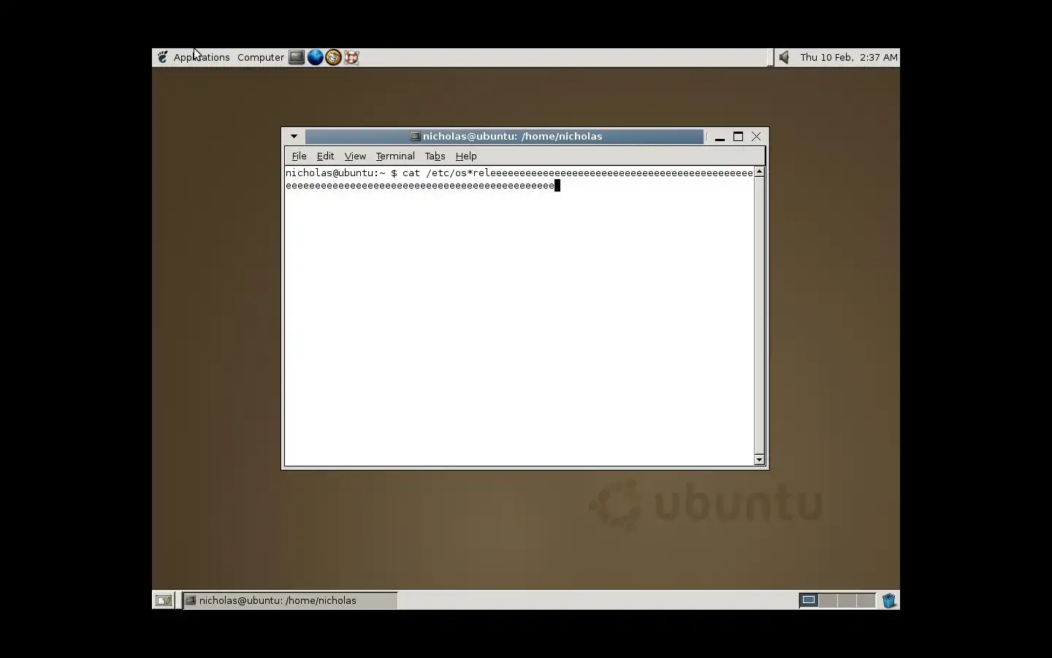The width and height of the screenshot is (1052, 658).
Task: Open the Evolution mail launcher icon
Action: (333, 57)
